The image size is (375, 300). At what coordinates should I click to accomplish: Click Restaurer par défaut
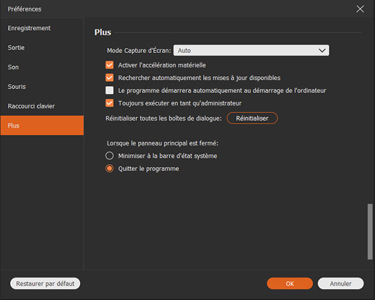(45, 283)
